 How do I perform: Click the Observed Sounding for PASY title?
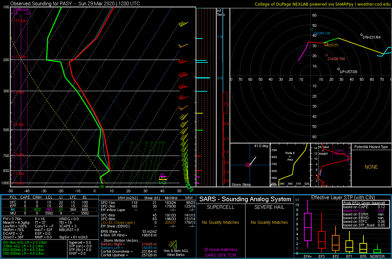(x=75, y=4)
